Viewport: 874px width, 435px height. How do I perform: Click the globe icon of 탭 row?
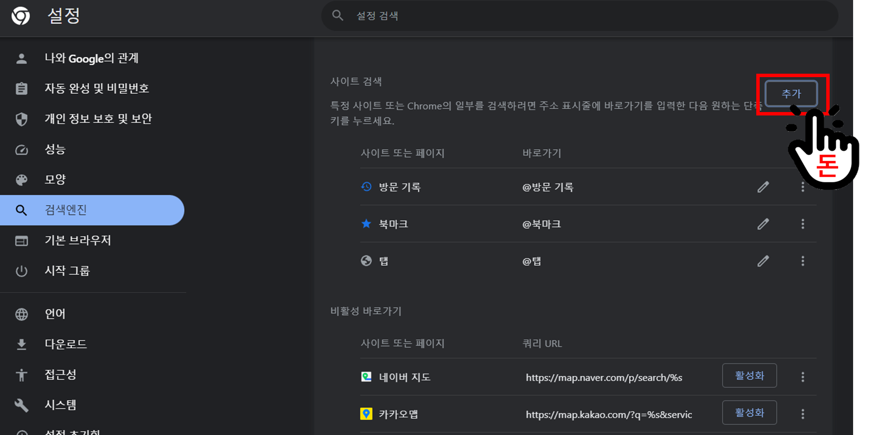366,261
